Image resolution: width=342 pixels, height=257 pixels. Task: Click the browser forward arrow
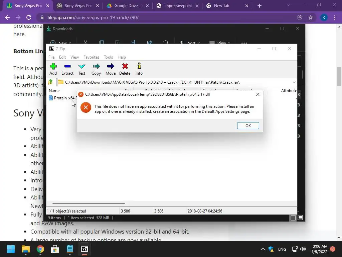click(x=18, y=17)
